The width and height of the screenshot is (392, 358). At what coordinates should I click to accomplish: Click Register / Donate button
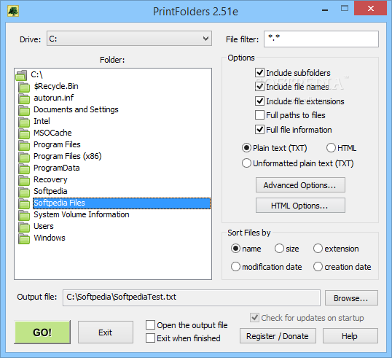[x=278, y=336]
